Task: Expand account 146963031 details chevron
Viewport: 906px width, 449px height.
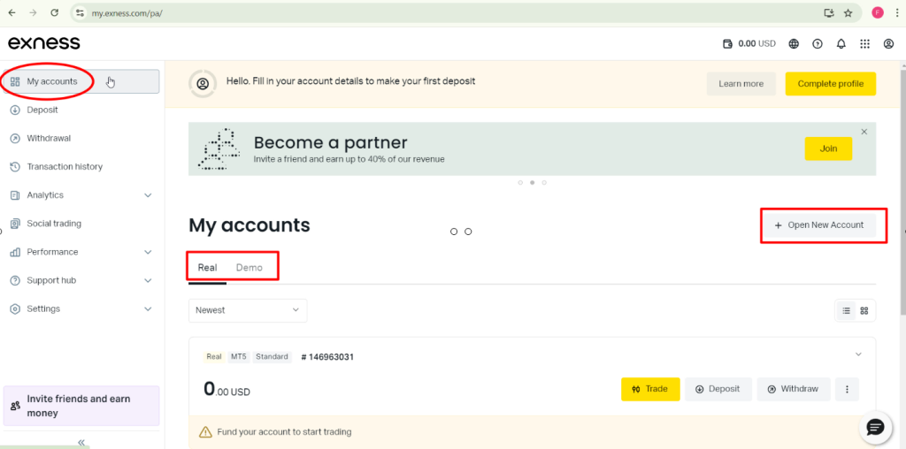Action: pos(857,354)
